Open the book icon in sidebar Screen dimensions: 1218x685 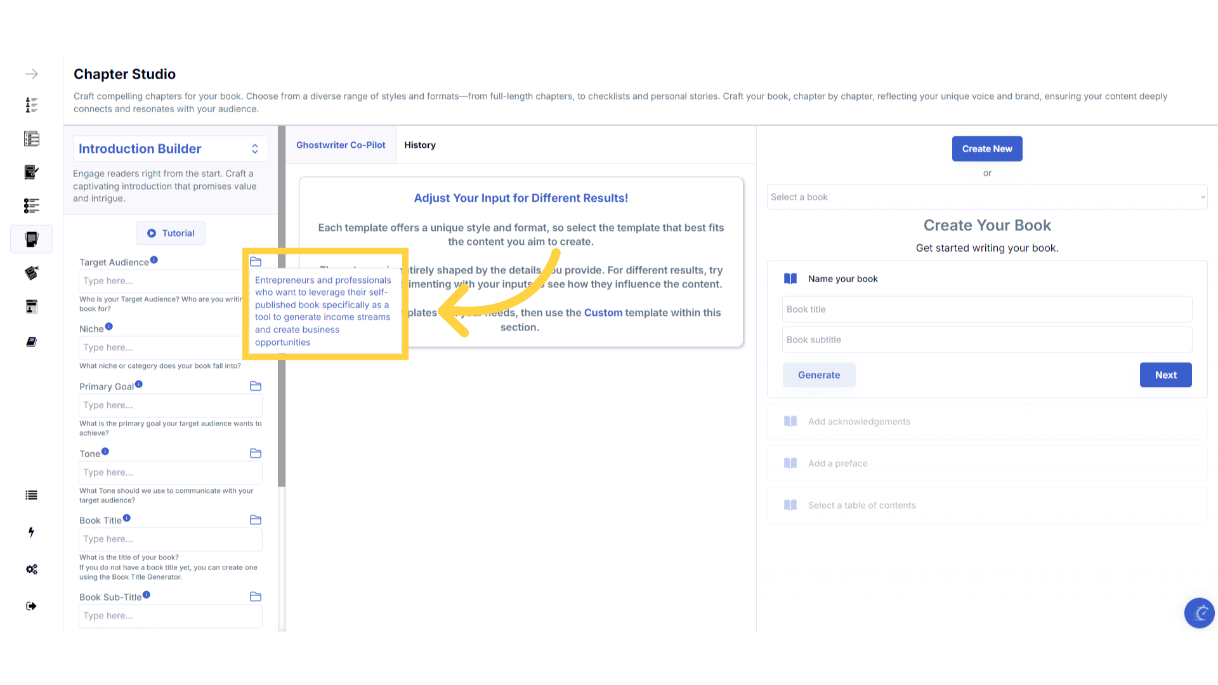coord(31,342)
